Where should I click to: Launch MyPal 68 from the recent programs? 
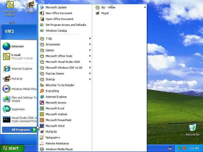coord(19,79)
